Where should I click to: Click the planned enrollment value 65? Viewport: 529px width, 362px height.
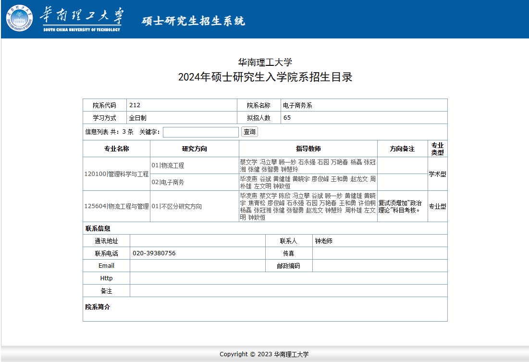287,117
